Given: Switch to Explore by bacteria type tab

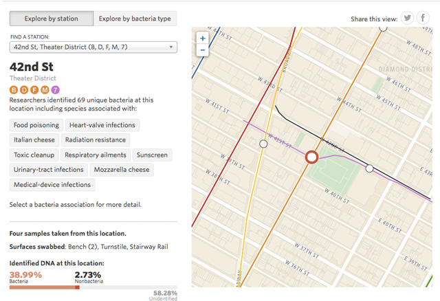Looking at the screenshot, I should tap(135, 19).
